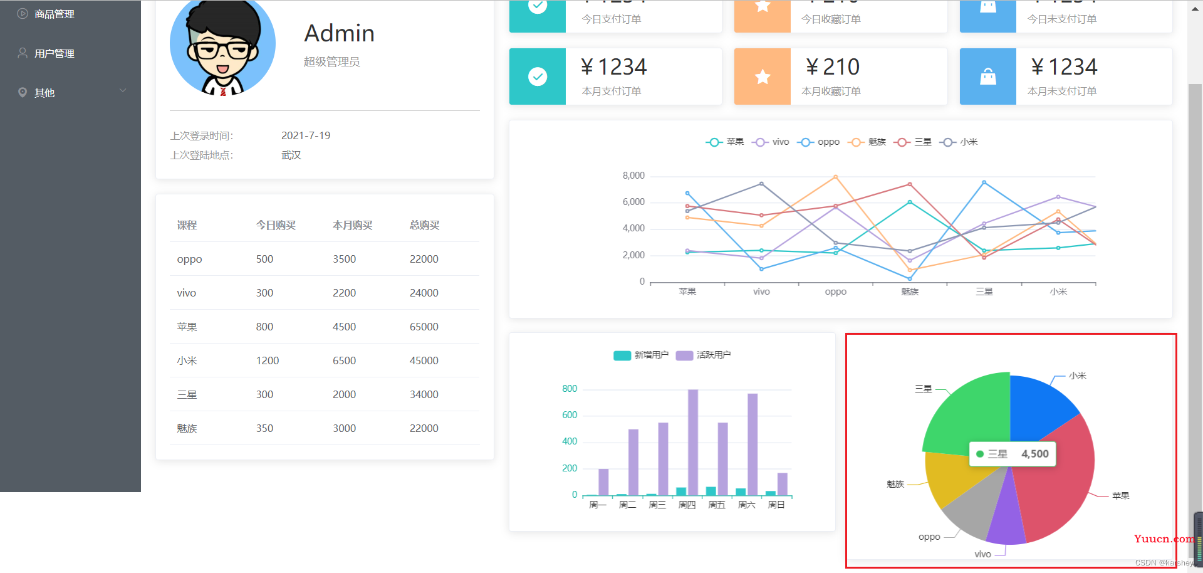Click the bag icon on 今日未支付订单 card

(988, 6)
